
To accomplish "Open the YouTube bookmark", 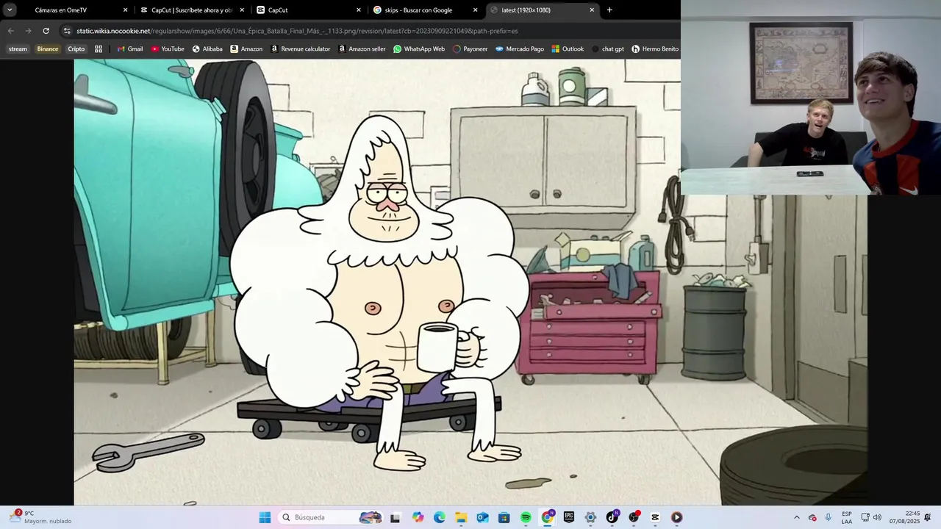I will (167, 49).
